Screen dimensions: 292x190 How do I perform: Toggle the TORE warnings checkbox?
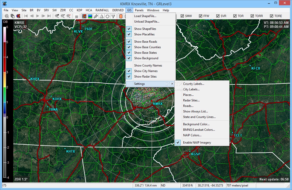[271, 16]
